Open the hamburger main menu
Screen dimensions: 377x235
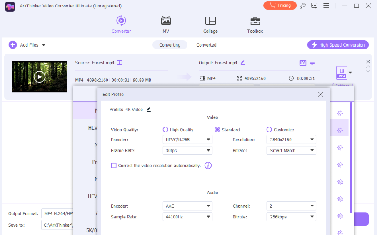click(x=326, y=5)
